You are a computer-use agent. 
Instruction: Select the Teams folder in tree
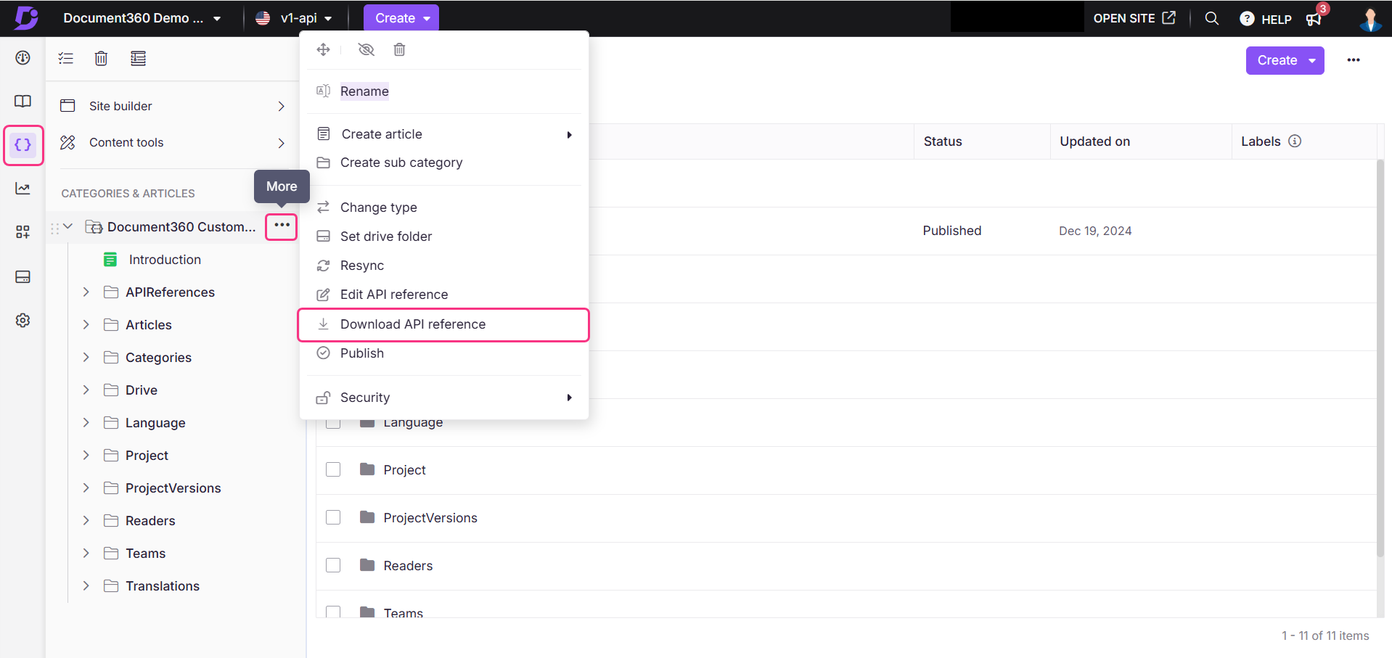click(145, 554)
